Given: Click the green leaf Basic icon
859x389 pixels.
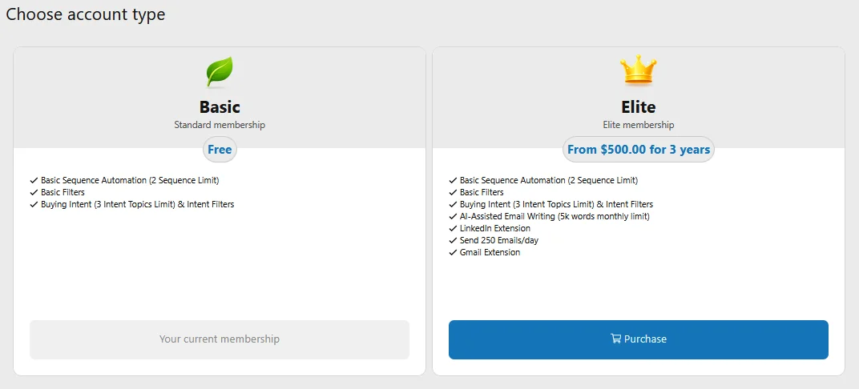Looking at the screenshot, I should (220, 72).
